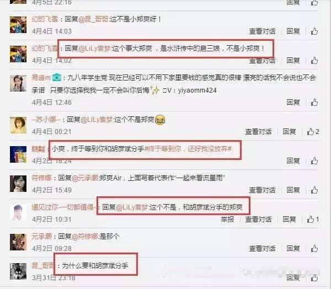
Task: Click the camera badge beside 易遥m
Action: click(57, 77)
